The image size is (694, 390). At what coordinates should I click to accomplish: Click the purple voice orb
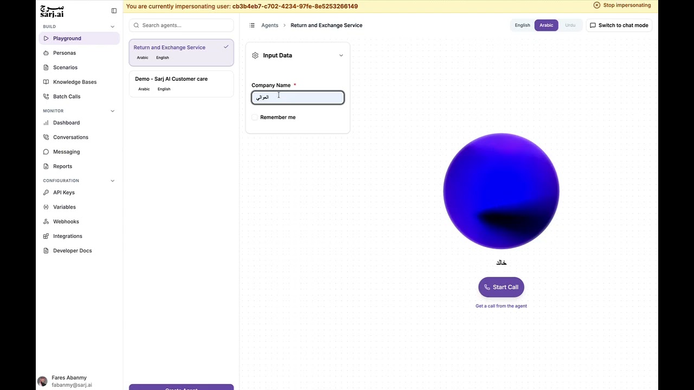pos(501,191)
